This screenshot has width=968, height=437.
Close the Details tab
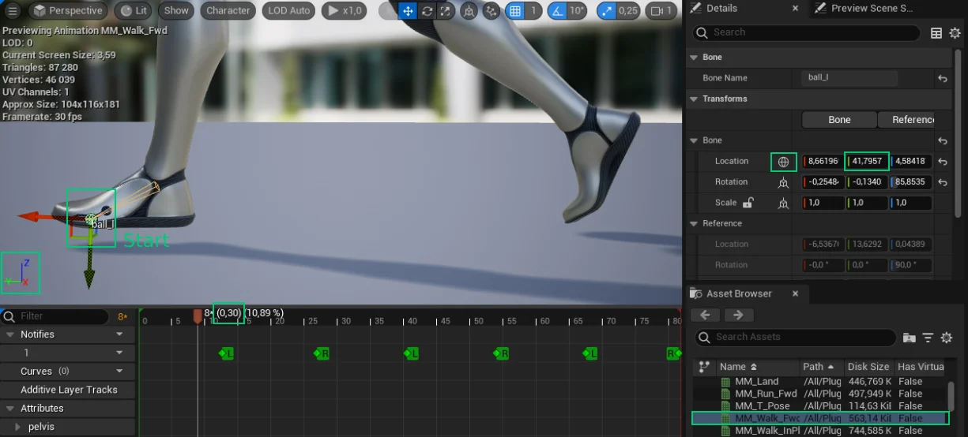pyautogui.click(x=795, y=8)
